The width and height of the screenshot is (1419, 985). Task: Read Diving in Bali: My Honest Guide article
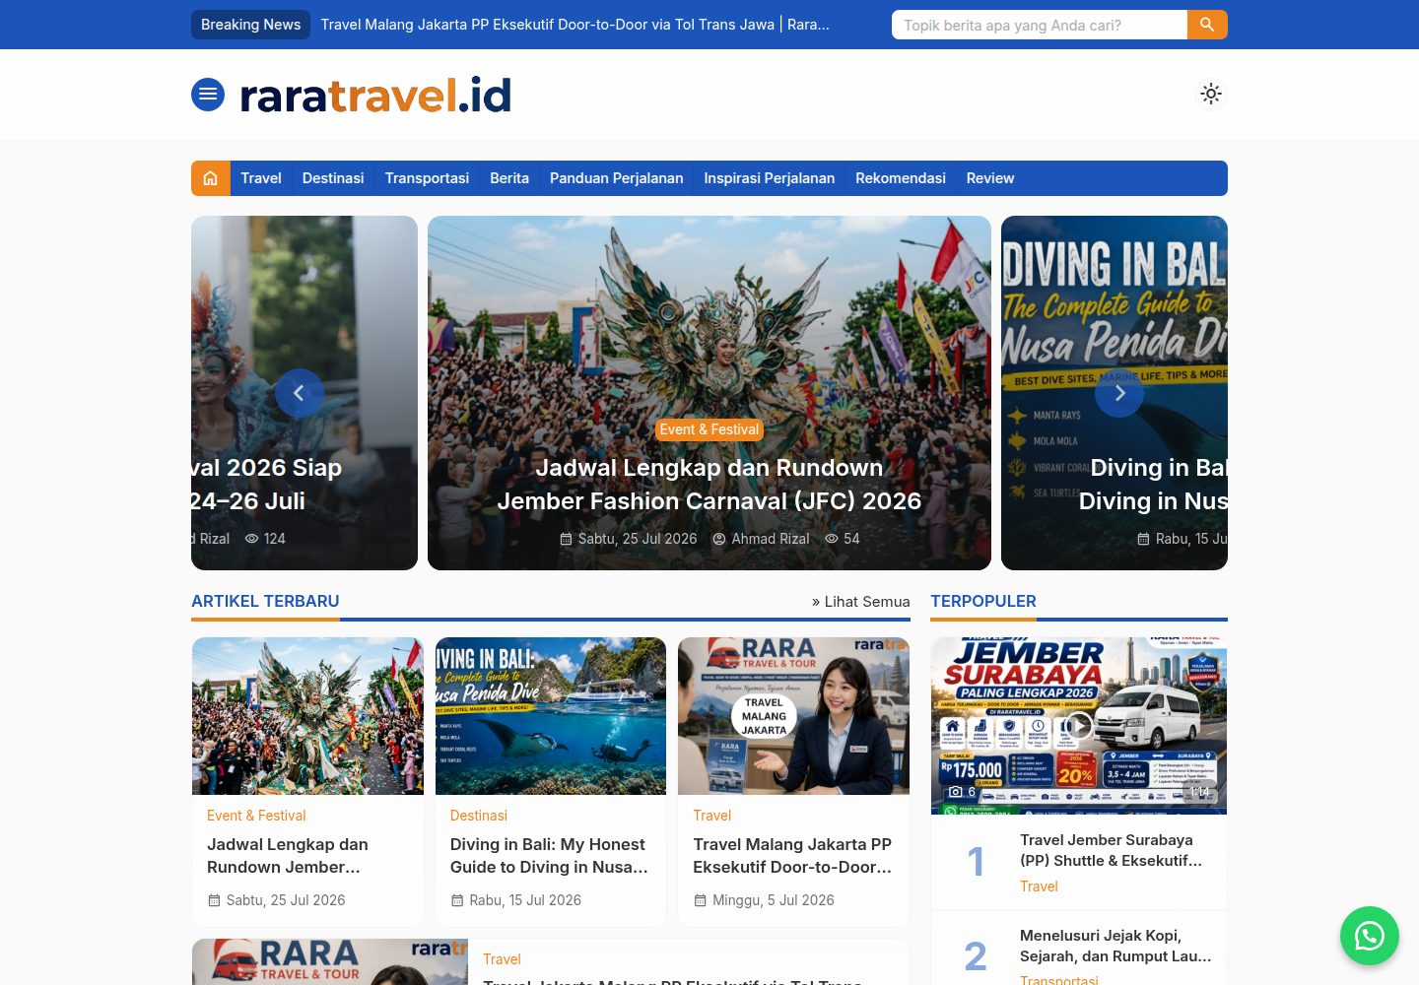coord(549,856)
